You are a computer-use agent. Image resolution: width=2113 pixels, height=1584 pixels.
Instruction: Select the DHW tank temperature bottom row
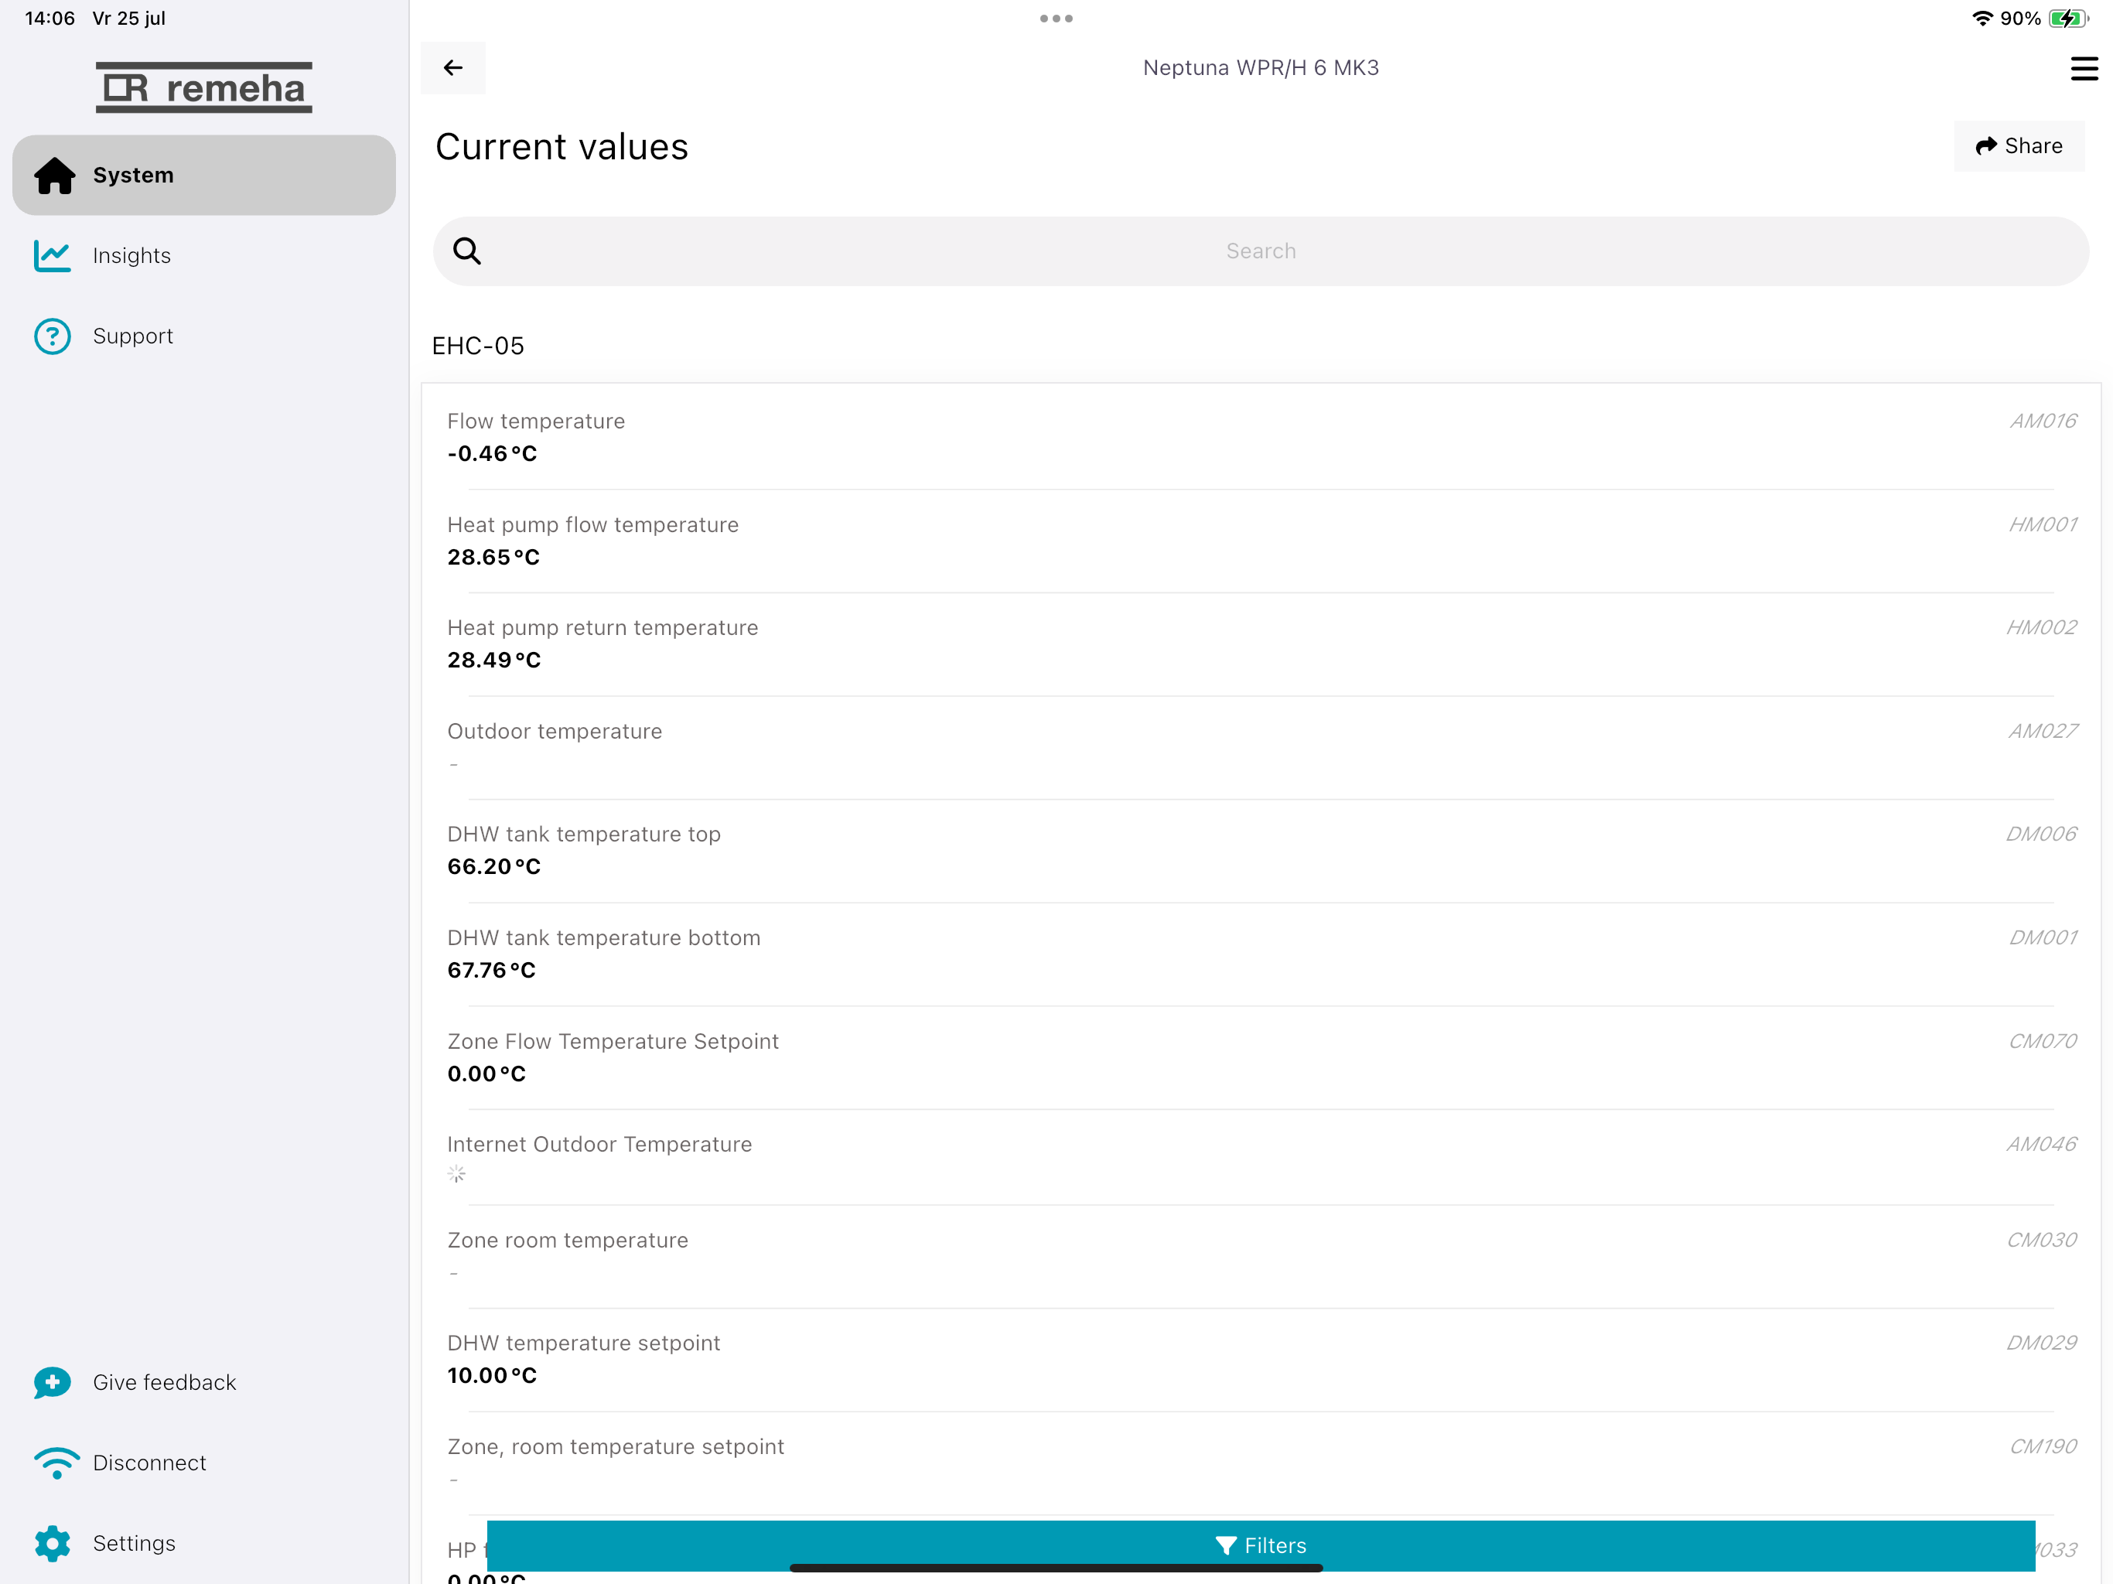1261,954
